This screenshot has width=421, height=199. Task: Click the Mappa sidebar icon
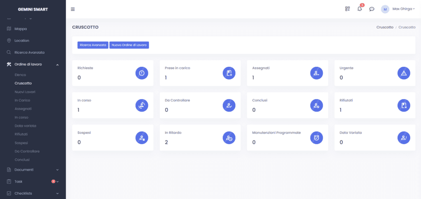[9, 29]
